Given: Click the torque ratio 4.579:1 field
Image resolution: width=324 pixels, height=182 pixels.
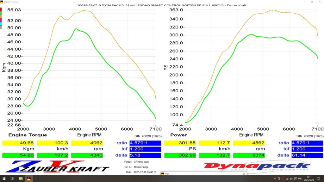Looking at the screenshot, I should point(145,143).
